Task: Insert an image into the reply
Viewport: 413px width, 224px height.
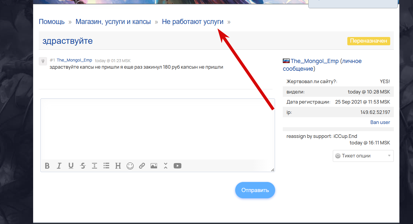Action: pos(154,166)
